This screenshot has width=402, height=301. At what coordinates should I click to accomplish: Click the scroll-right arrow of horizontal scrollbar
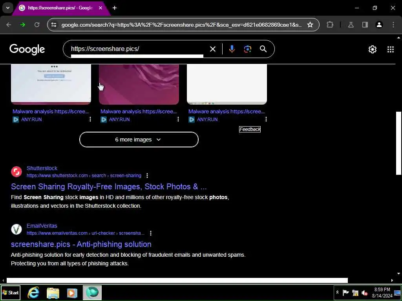tap(392, 281)
